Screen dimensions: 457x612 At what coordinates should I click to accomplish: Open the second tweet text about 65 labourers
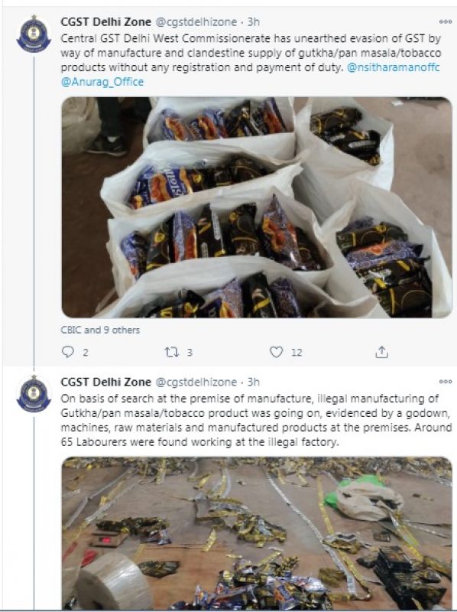pyautogui.click(x=256, y=420)
